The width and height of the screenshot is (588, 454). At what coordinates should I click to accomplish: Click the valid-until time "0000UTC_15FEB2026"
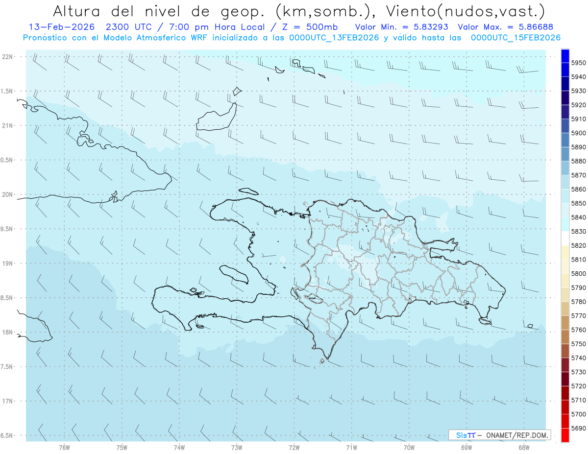coord(515,38)
